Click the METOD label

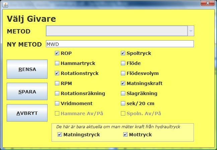coord(19,31)
